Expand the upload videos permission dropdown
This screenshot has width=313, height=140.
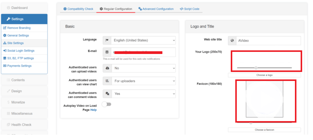coord(143,68)
